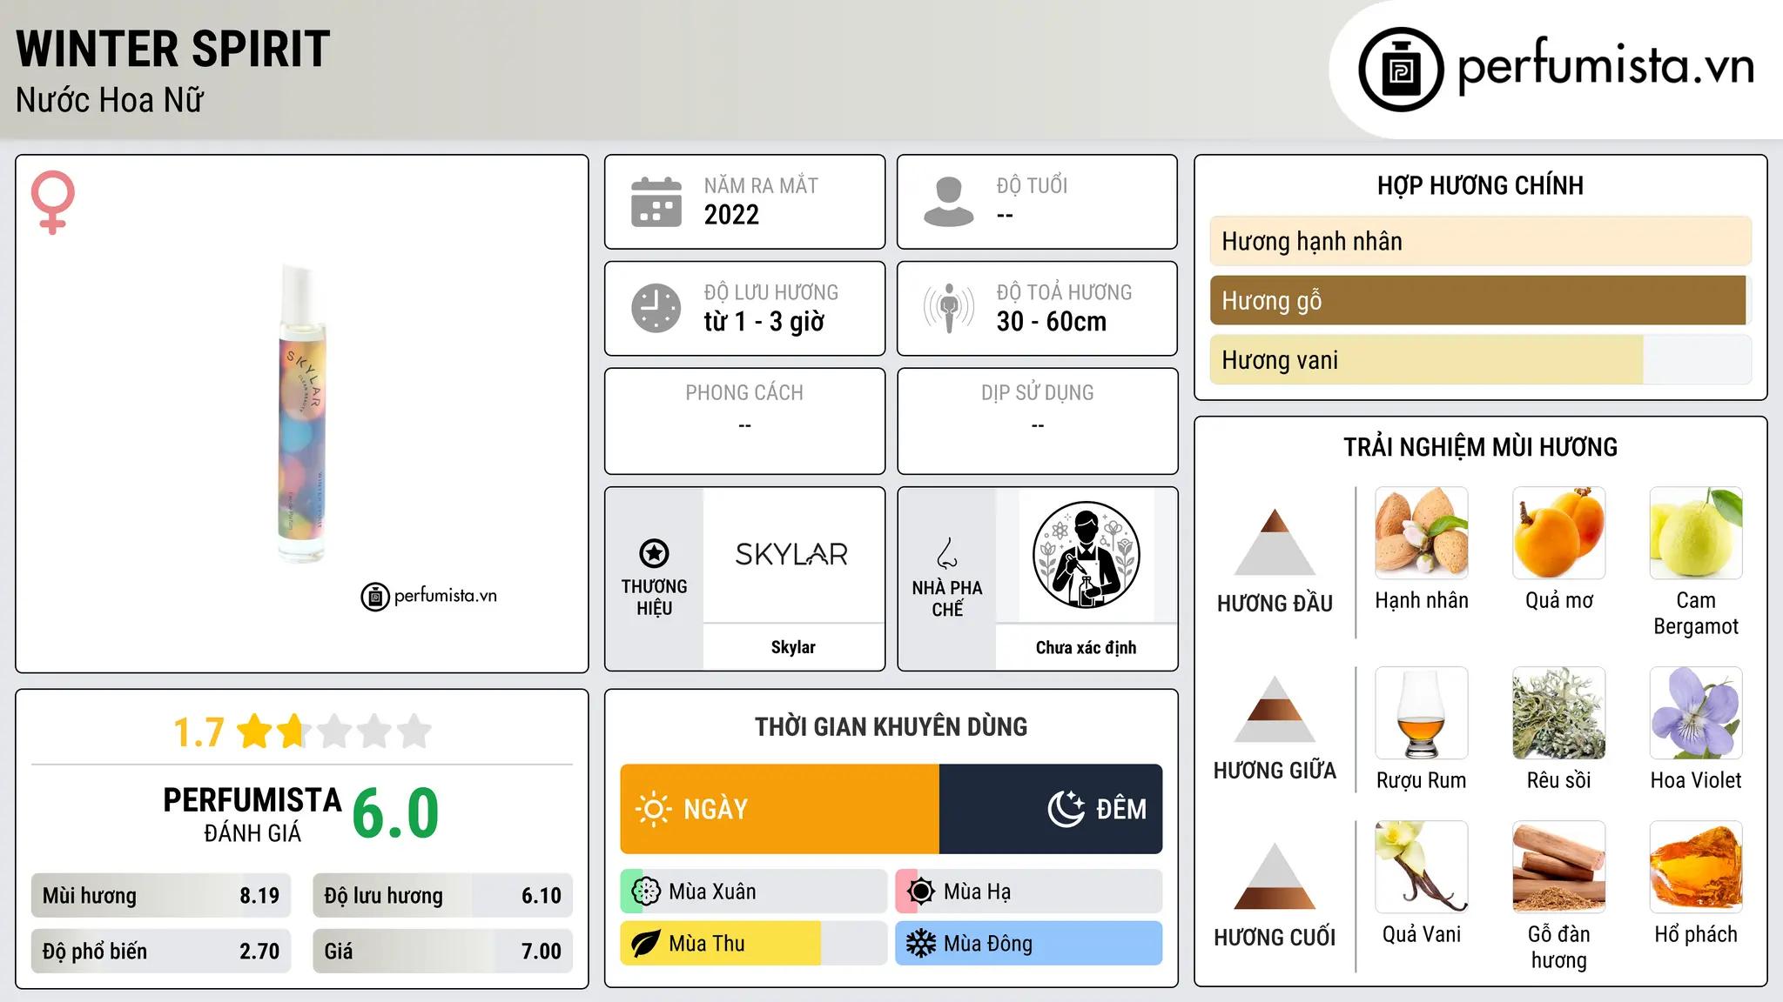The image size is (1783, 1002).
Task: Click the spring flower season icon
Action: pos(646,892)
